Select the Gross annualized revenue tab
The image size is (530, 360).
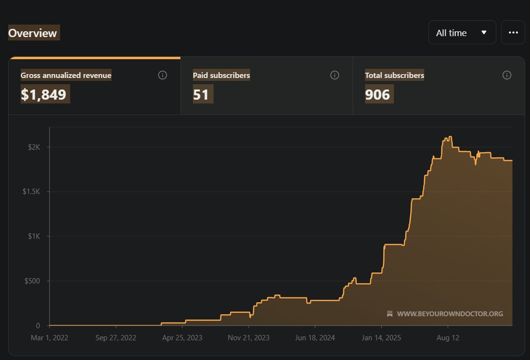[94, 86]
